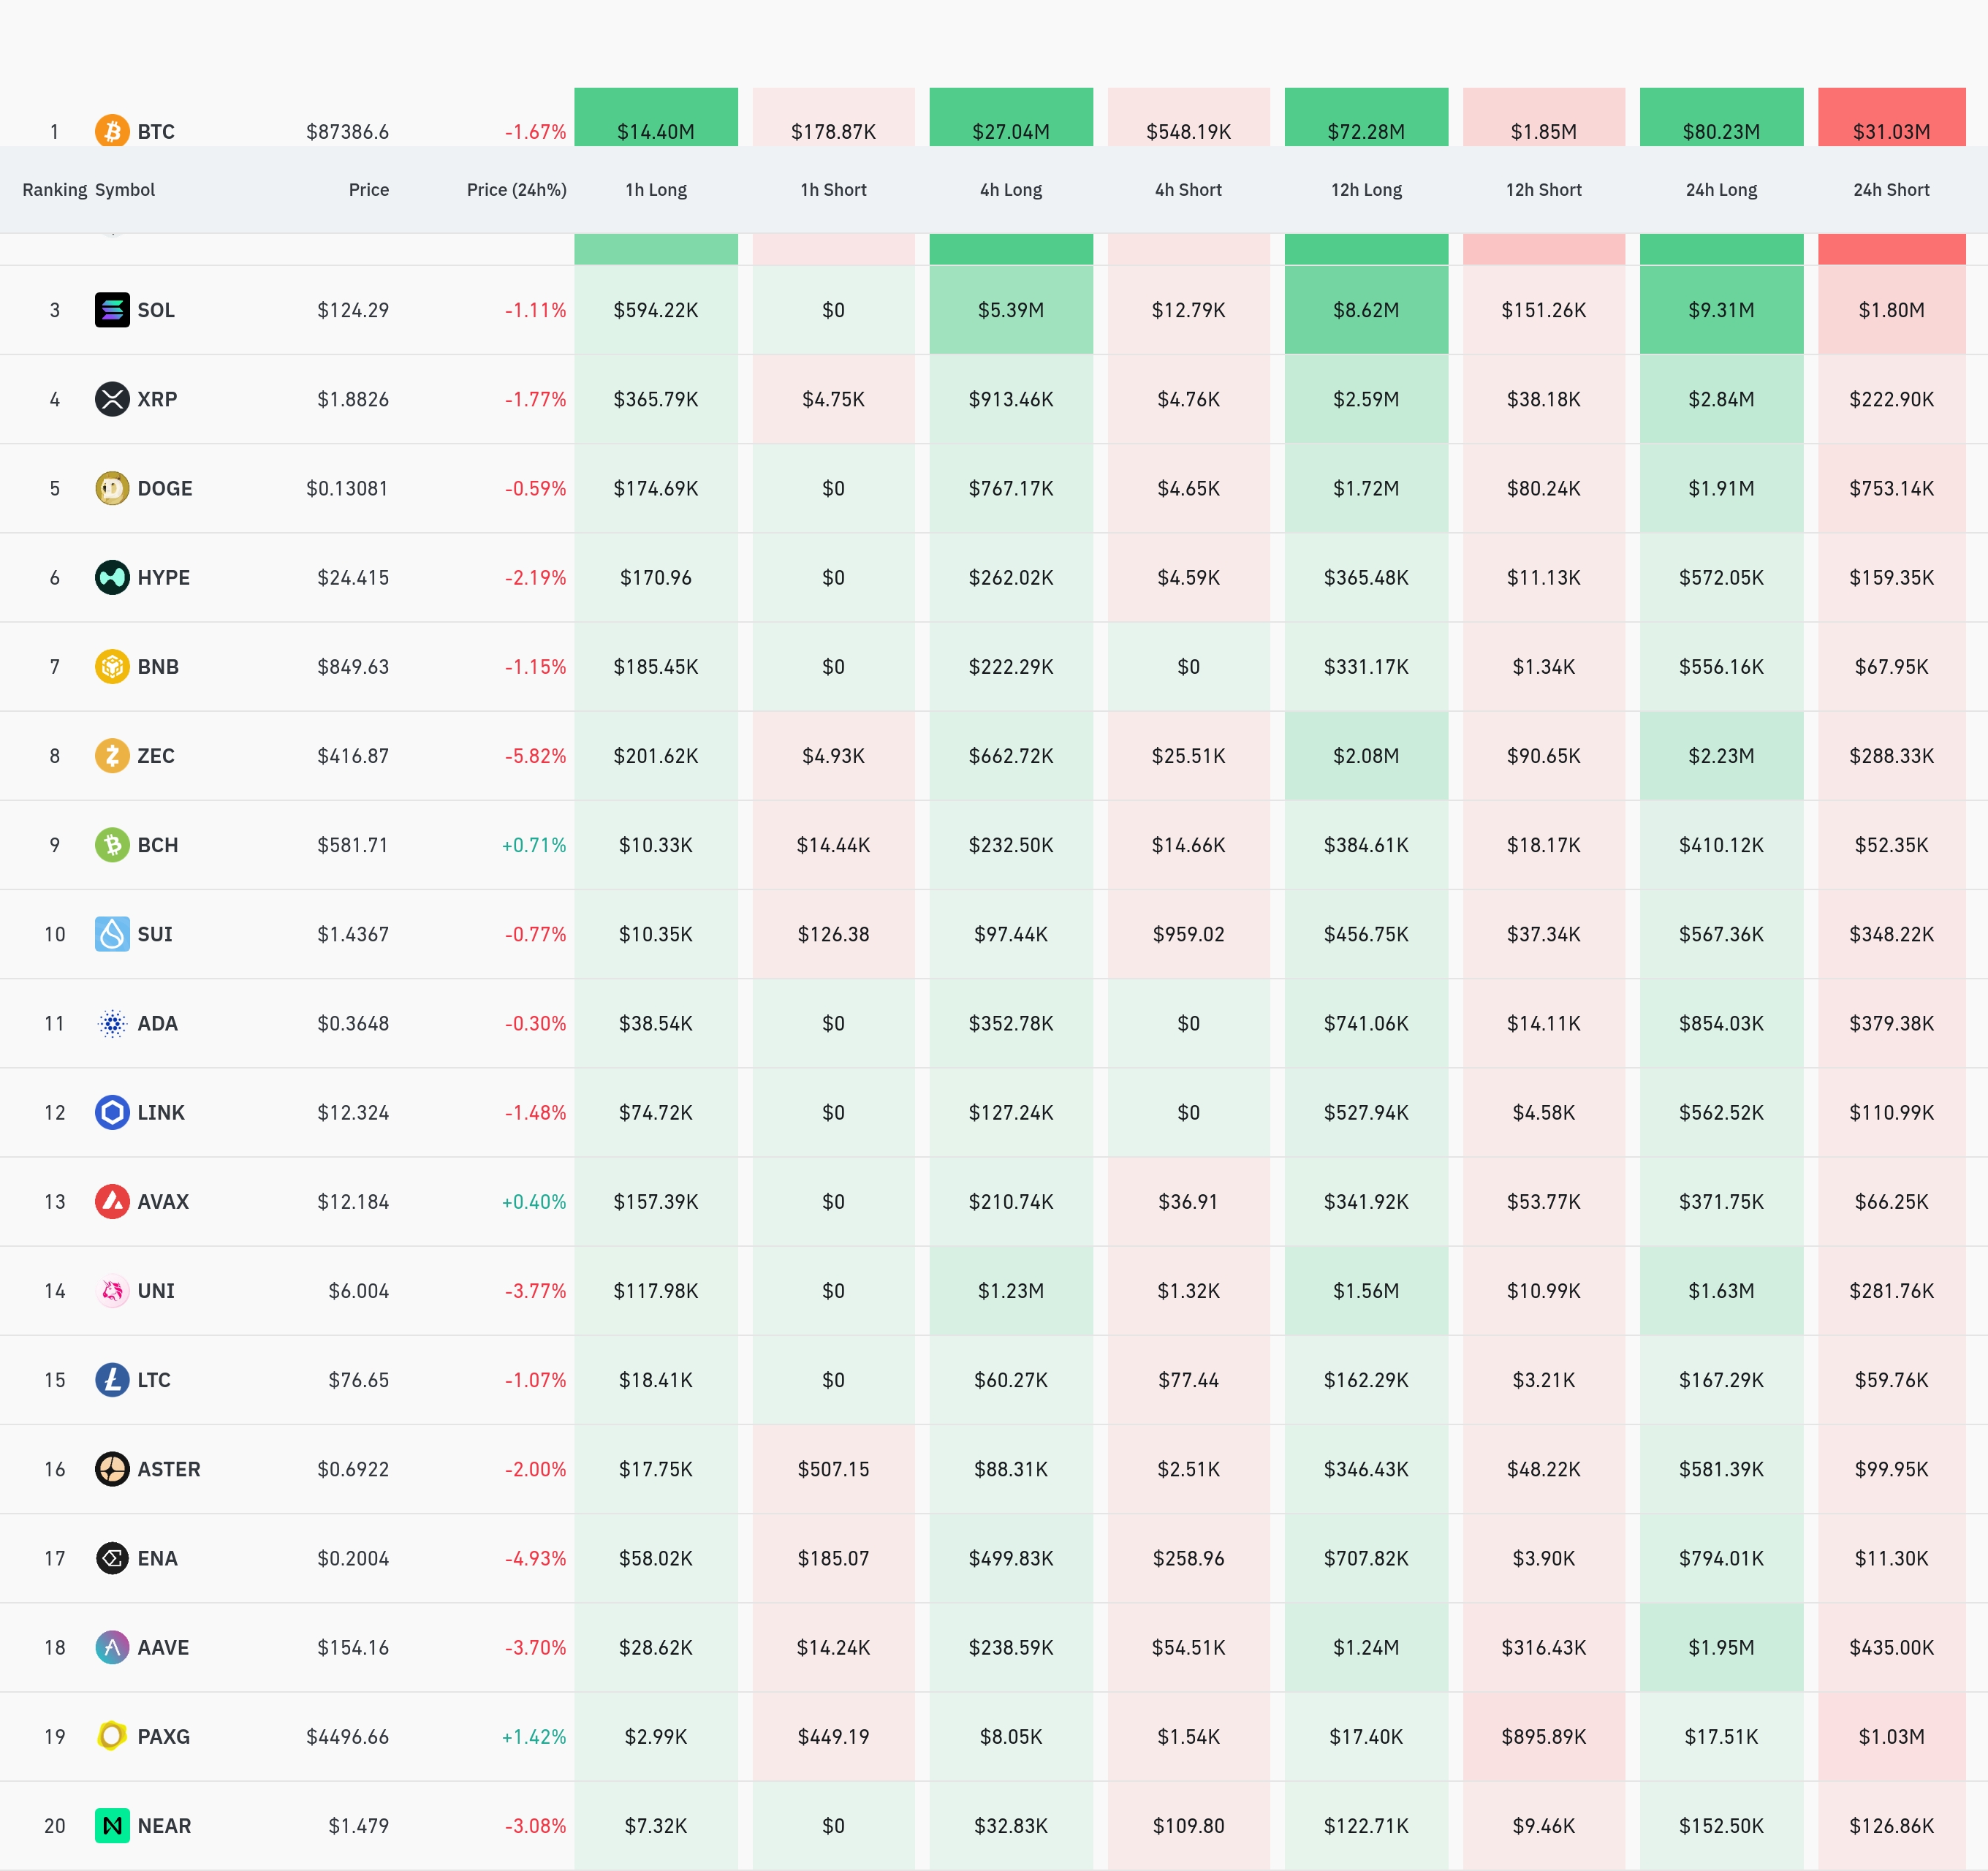Click the Ranking column header

click(54, 190)
